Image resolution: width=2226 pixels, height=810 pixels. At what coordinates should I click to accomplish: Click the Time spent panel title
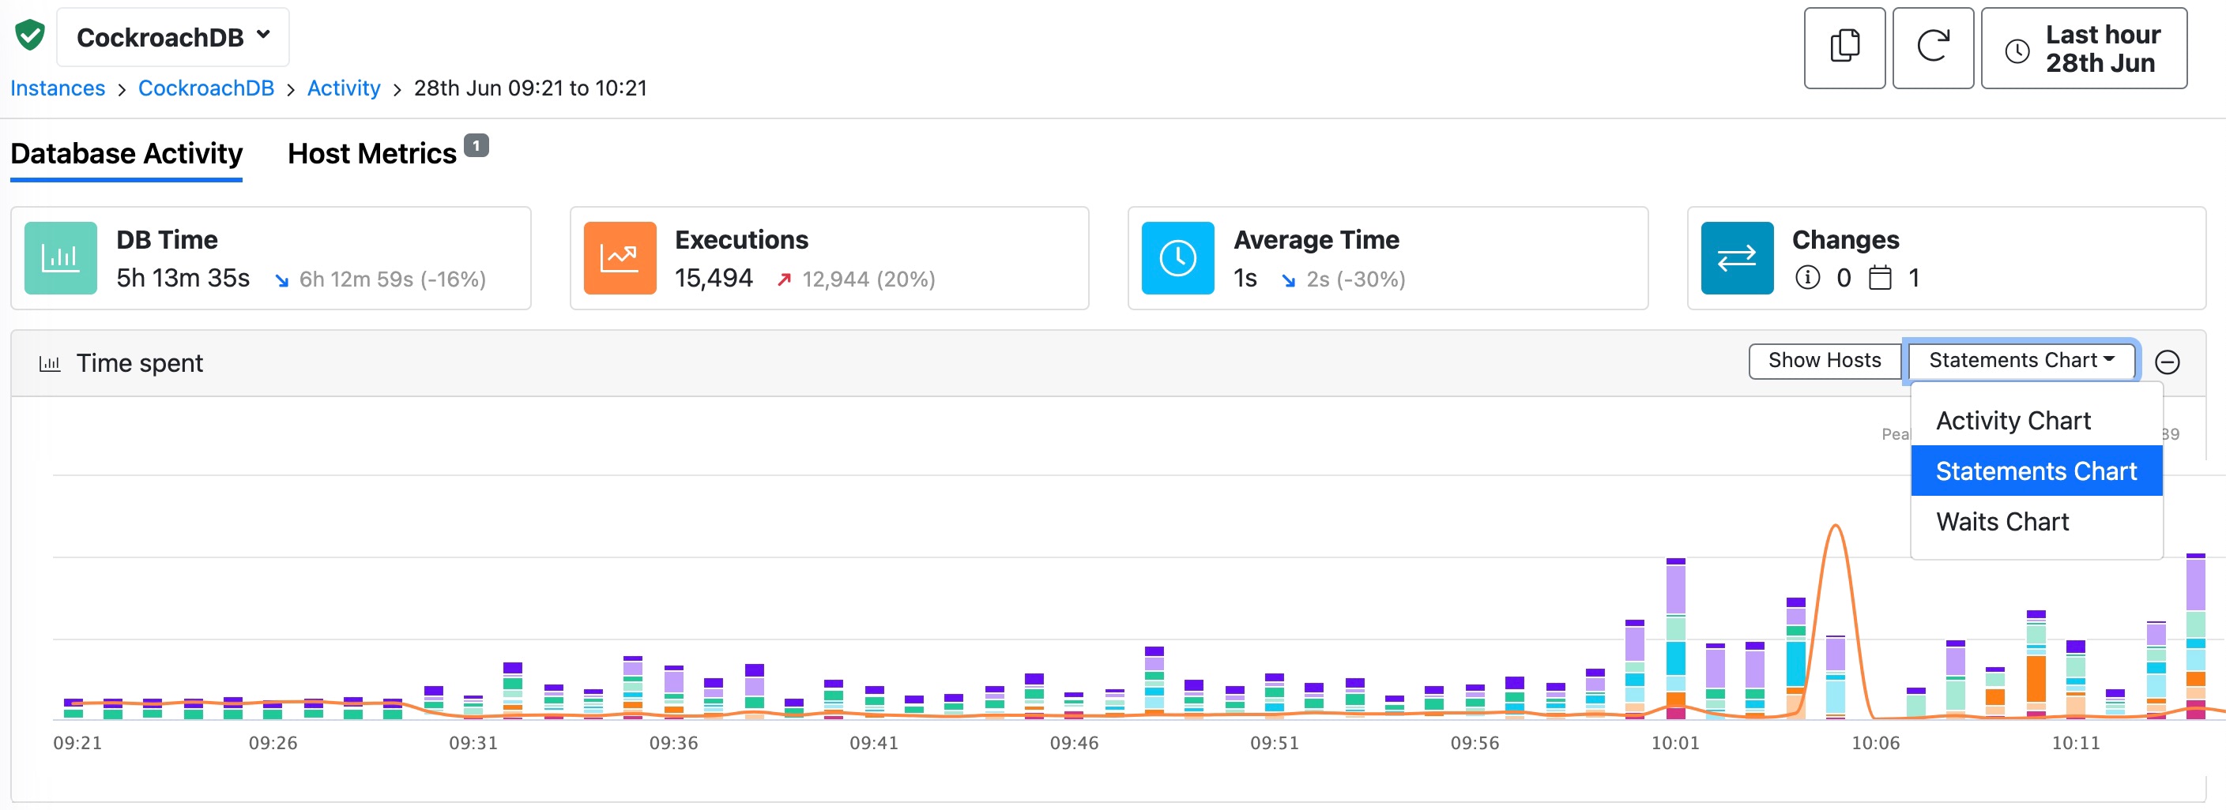[x=139, y=363]
